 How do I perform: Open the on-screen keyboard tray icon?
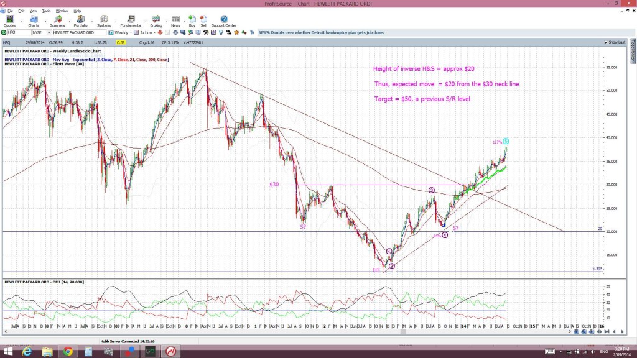(x=550, y=352)
